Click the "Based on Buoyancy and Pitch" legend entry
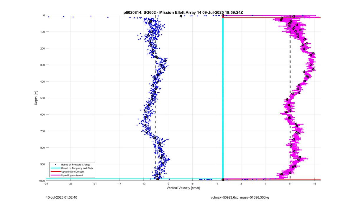This screenshot has height=203, width=354. (x=77, y=168)
